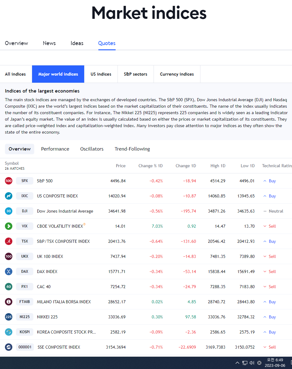The width and height of the screenshot is (292, 369).
Task: Sort by Low 1D column header
Action: pos(248,166)
